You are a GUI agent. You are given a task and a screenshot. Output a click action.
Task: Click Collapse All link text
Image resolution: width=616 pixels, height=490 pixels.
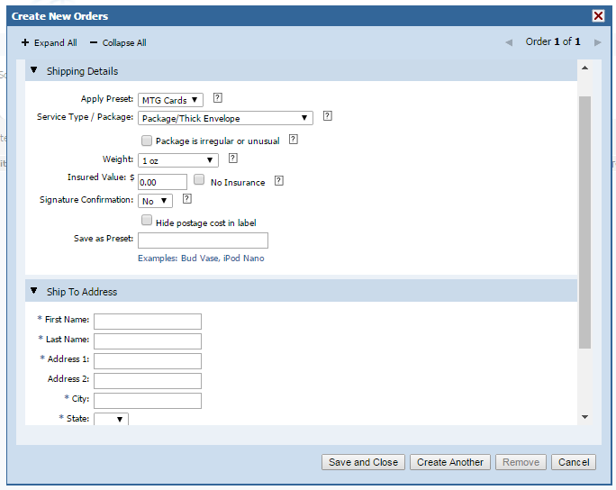pos(124,43)
